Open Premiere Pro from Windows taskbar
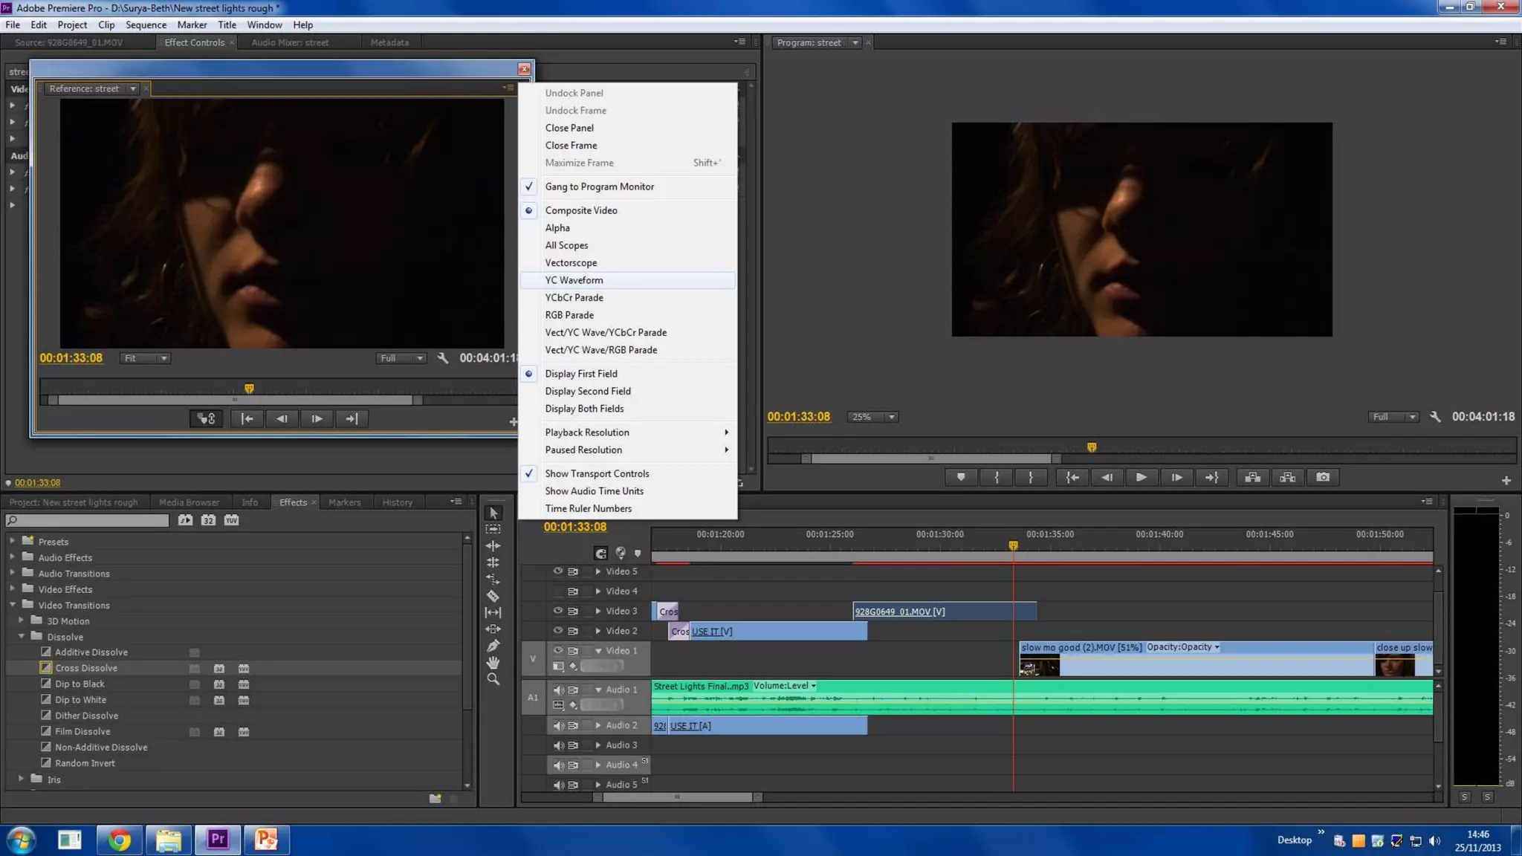 (x=217, y=840)
